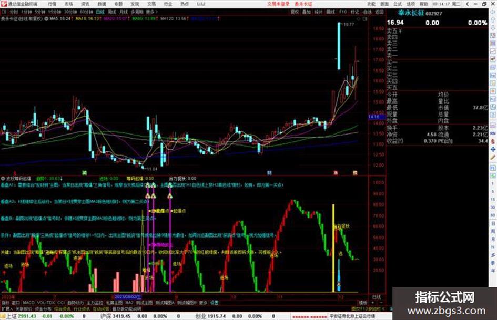Click the 叠加 overlay button
Image resolution: width=497 pixels, height=320 pixels.
(306, 12)
